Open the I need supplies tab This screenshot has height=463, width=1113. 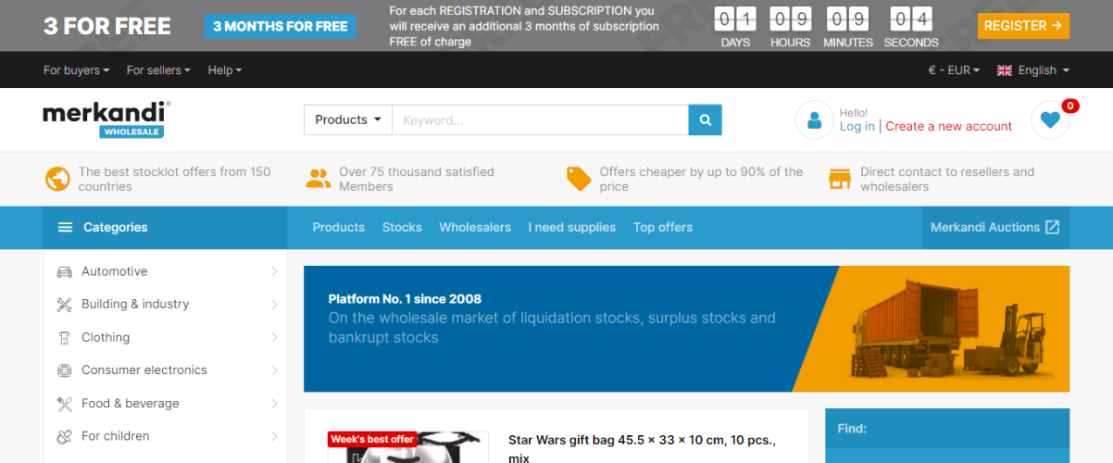coord(572,227)
